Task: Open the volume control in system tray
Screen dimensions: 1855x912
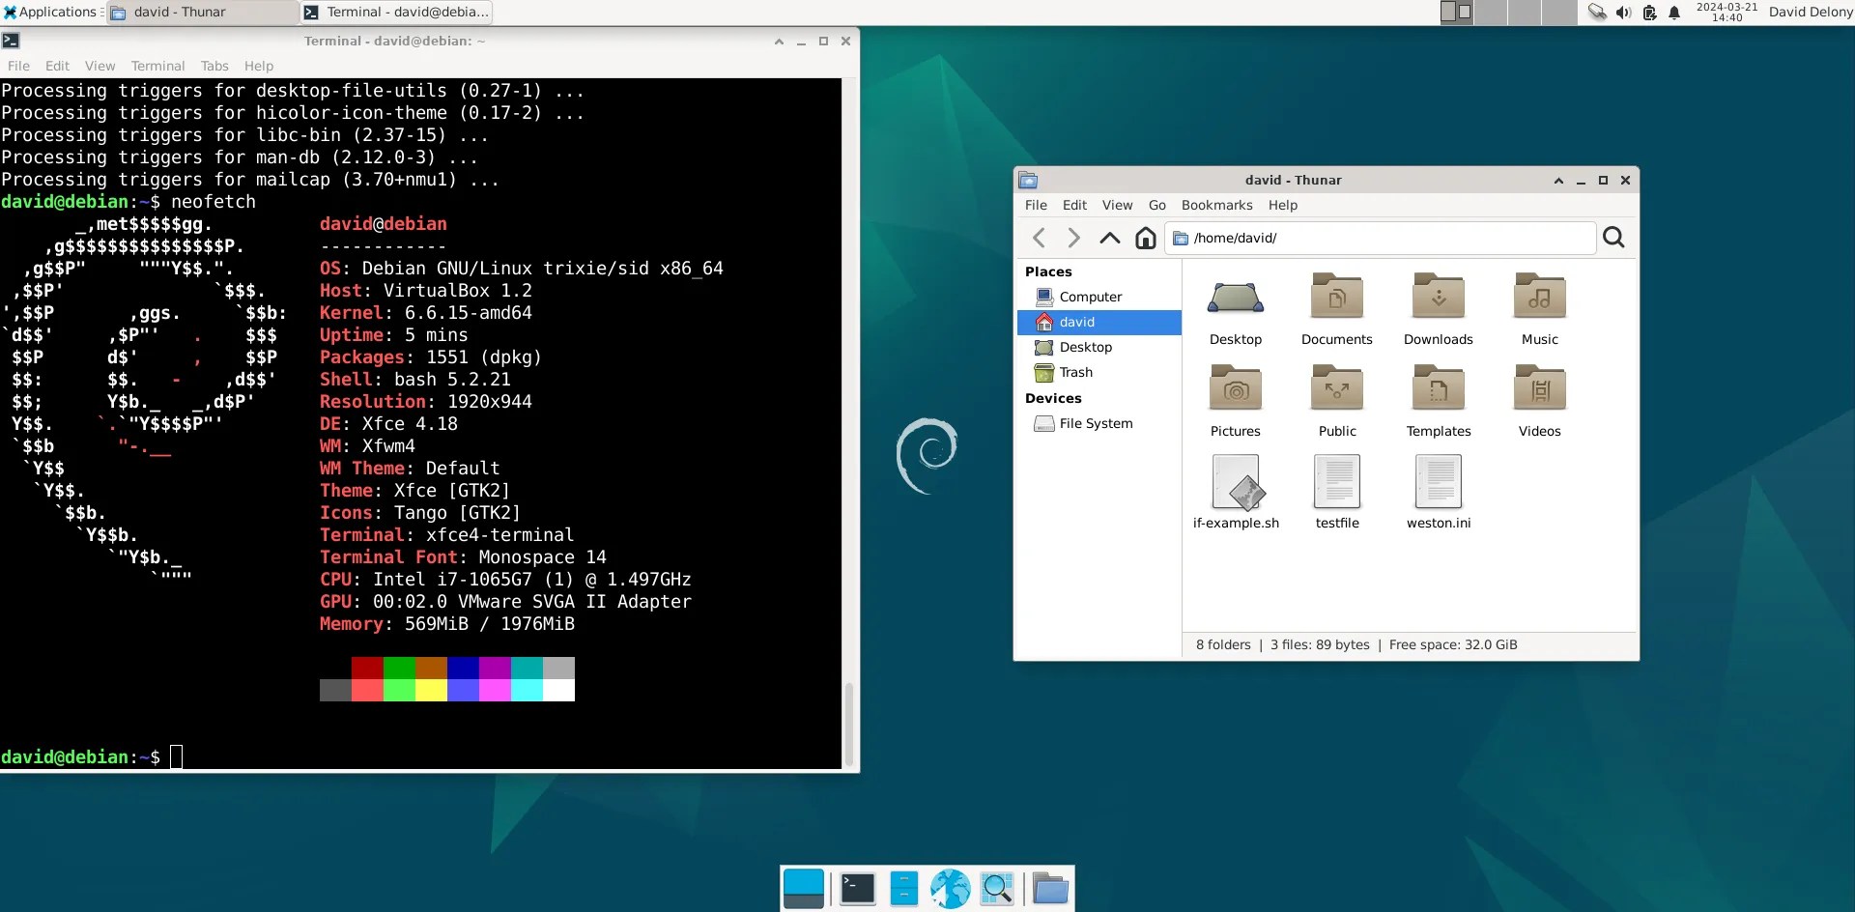Action: coord(1623,13)
